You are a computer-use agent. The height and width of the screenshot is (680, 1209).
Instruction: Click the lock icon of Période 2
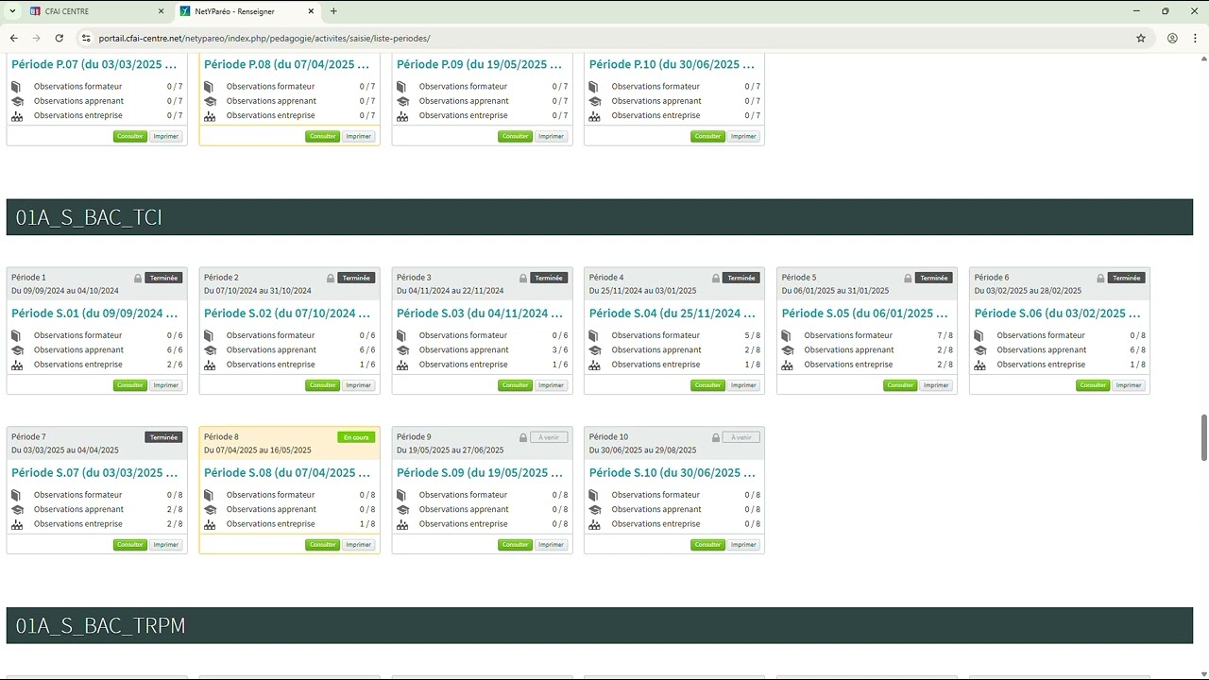(x=331, y=278)
